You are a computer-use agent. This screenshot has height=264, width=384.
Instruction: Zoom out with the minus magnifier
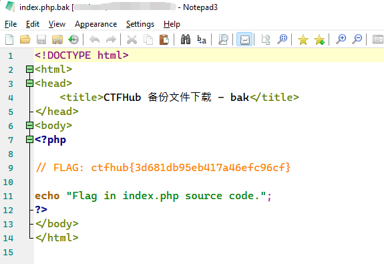pos(357,39)
